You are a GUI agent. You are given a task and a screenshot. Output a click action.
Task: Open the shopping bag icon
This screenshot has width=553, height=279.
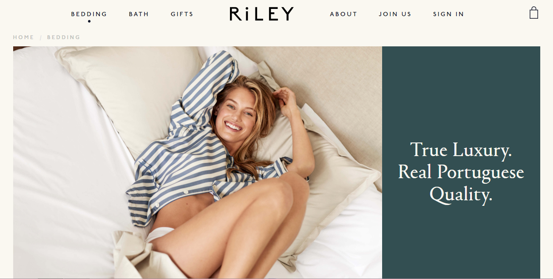point(534,13)
